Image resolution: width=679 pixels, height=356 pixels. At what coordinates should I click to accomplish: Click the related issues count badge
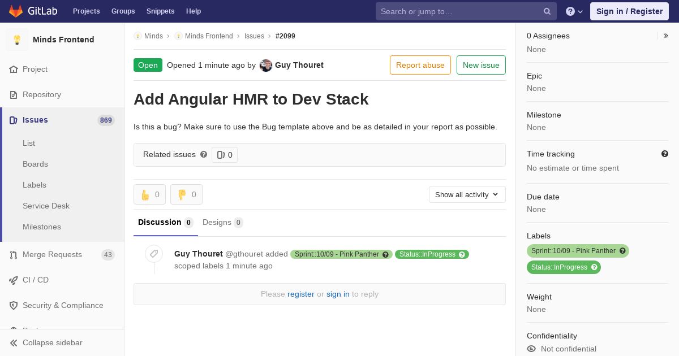tap(225, 155)
